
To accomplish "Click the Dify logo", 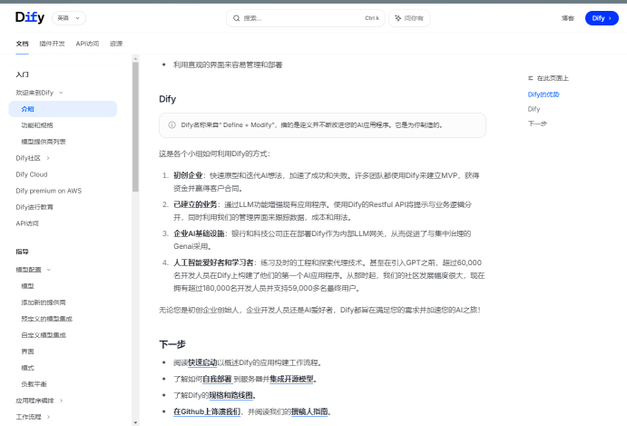I will (30, 17).
